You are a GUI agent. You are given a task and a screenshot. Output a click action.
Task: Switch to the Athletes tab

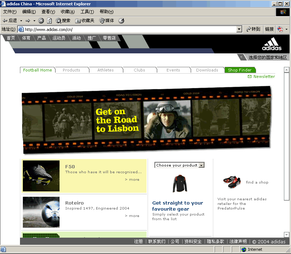106,70
